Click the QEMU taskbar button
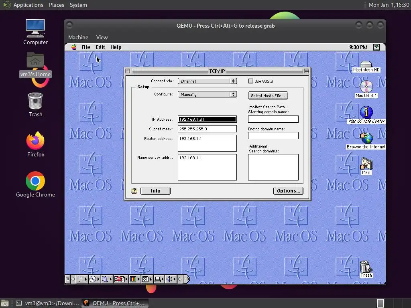 115,303
